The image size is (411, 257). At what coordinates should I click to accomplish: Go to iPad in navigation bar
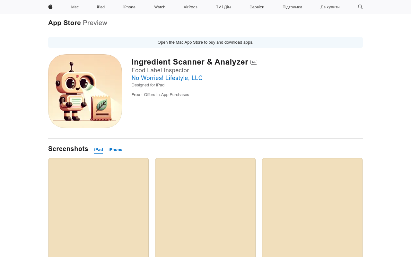[101, 7]
